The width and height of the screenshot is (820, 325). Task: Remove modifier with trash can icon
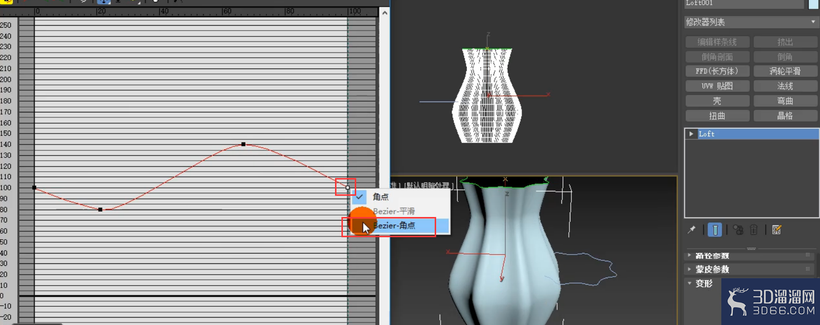coord(753,230)
